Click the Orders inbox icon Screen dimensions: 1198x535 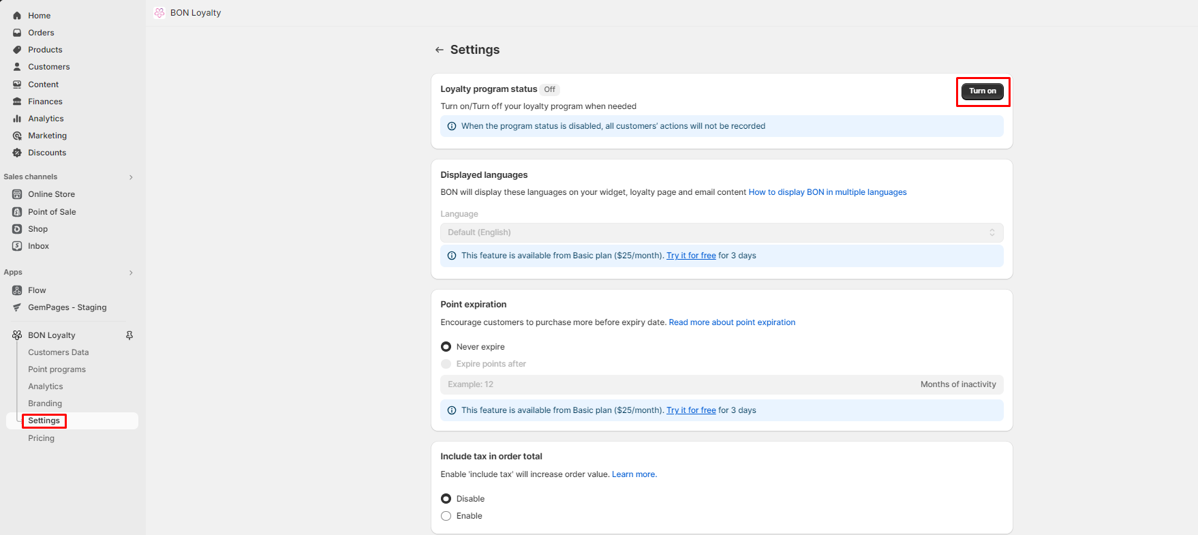pyautogui.click(x=17, y=33)
